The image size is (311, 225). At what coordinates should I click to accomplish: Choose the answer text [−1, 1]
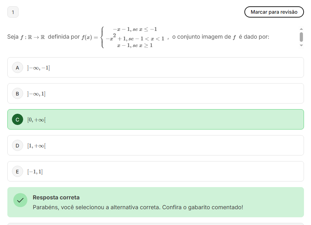click(35, 172)
